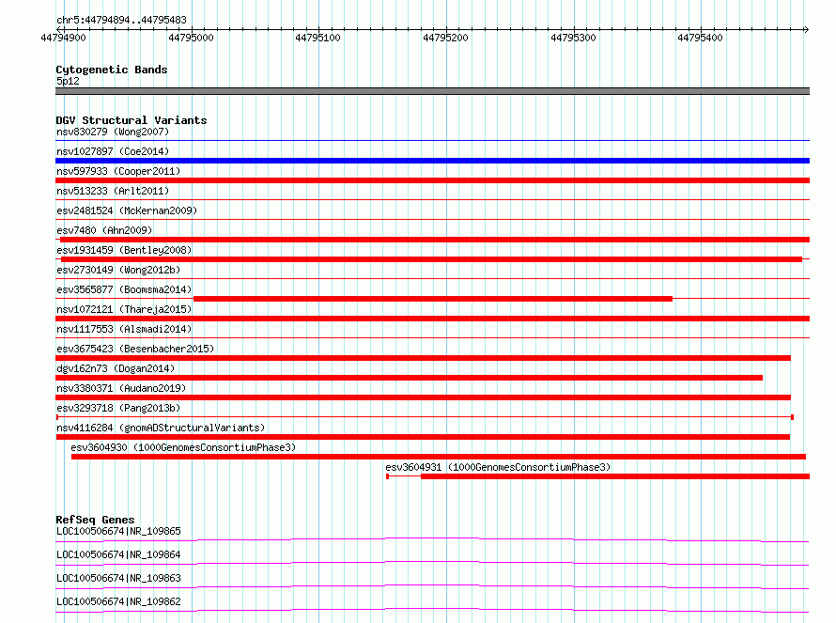
Task: Select transcript LOC100506674|NR_109863
Action: pos(119,578)
